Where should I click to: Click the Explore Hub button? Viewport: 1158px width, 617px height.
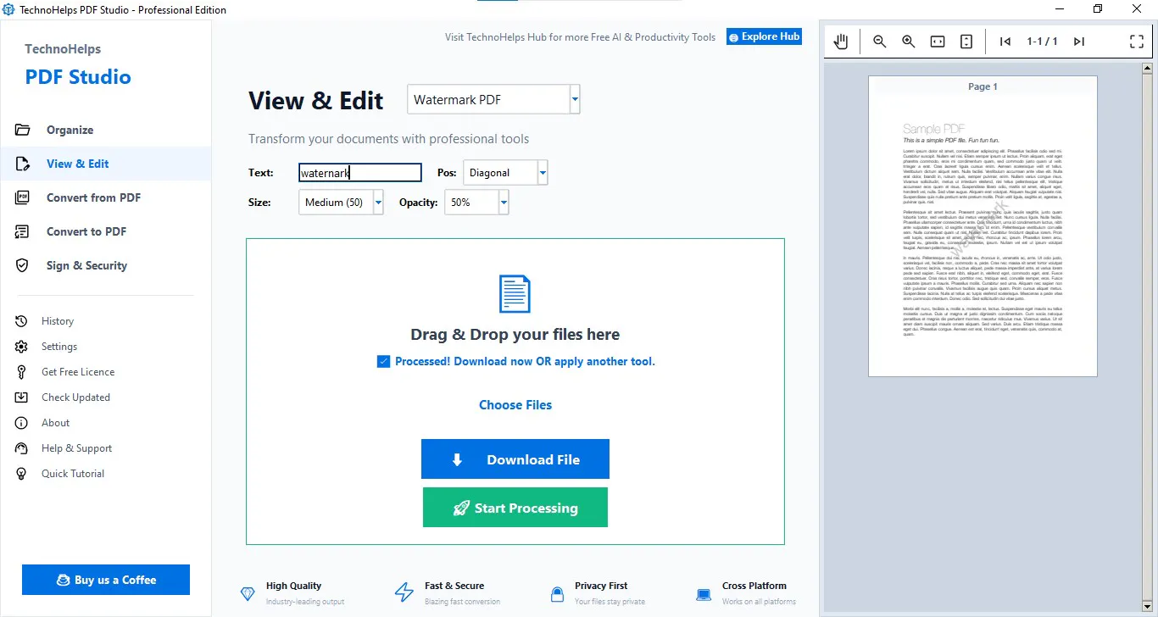pos(764,36)
